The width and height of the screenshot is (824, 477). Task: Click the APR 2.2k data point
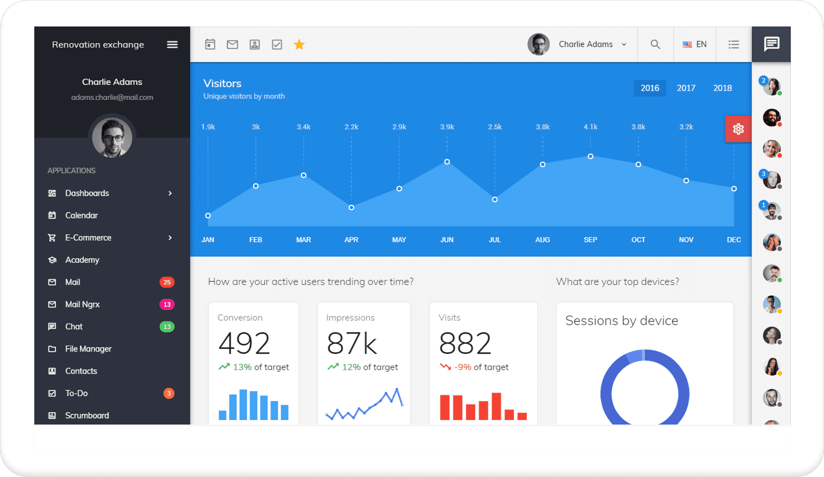point(351,208)
